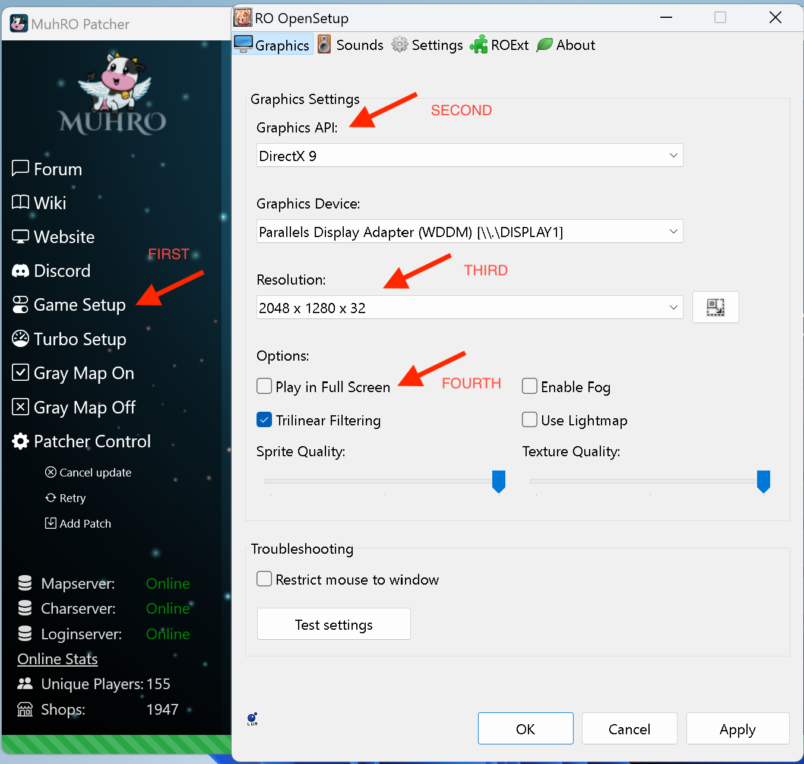Open the Graphics Device combo box
The height and width of the screenshot is (764, 804).
click(469, 232)
